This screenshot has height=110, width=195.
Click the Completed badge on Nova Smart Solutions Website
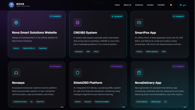(x=55, y=16)
